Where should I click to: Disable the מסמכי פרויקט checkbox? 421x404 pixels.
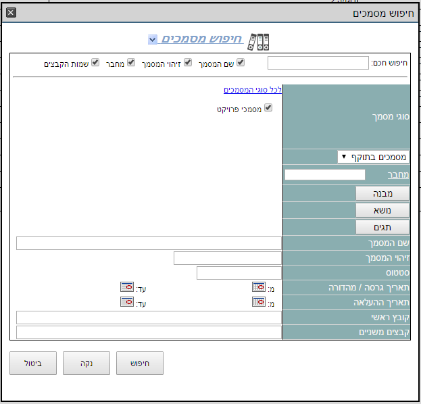[268, 107]
